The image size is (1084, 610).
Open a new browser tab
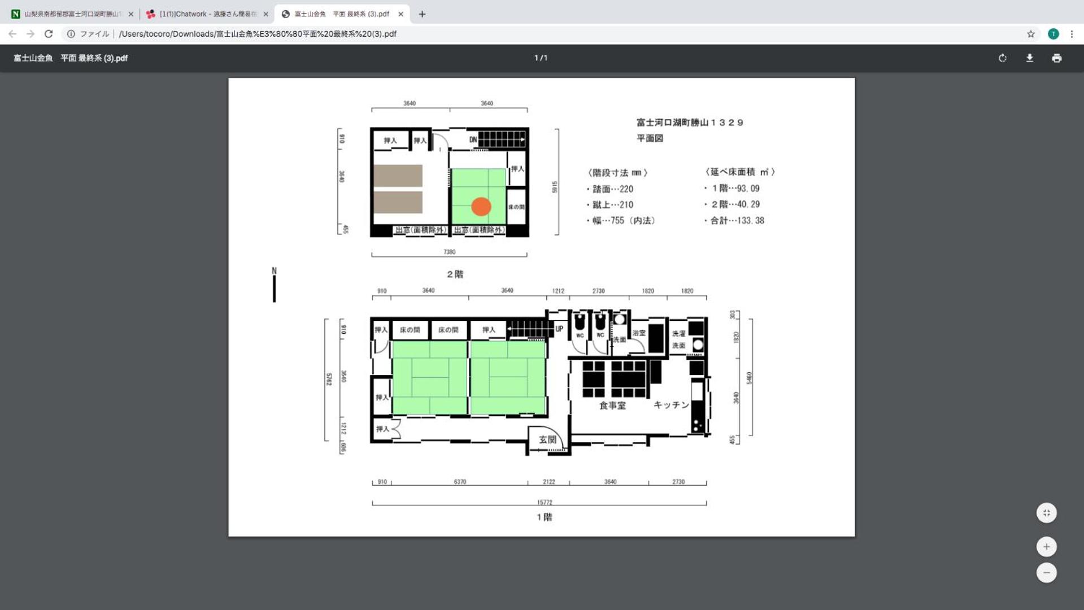[422, 14]
